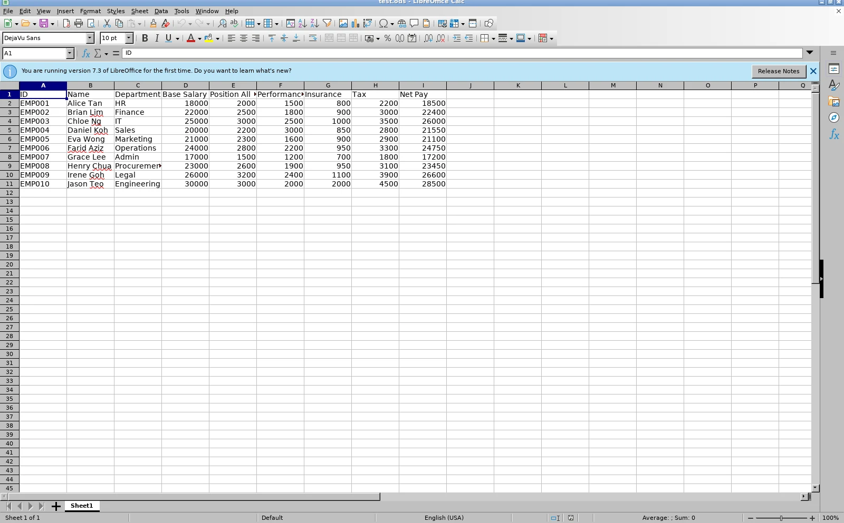Expand the conditional formatting dropdown arrow
This screenshot has width=844, height=523.
pyautogui.click(x=551, y=38)
